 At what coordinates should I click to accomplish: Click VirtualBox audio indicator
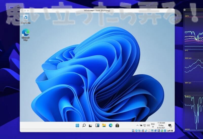[139, 131]
